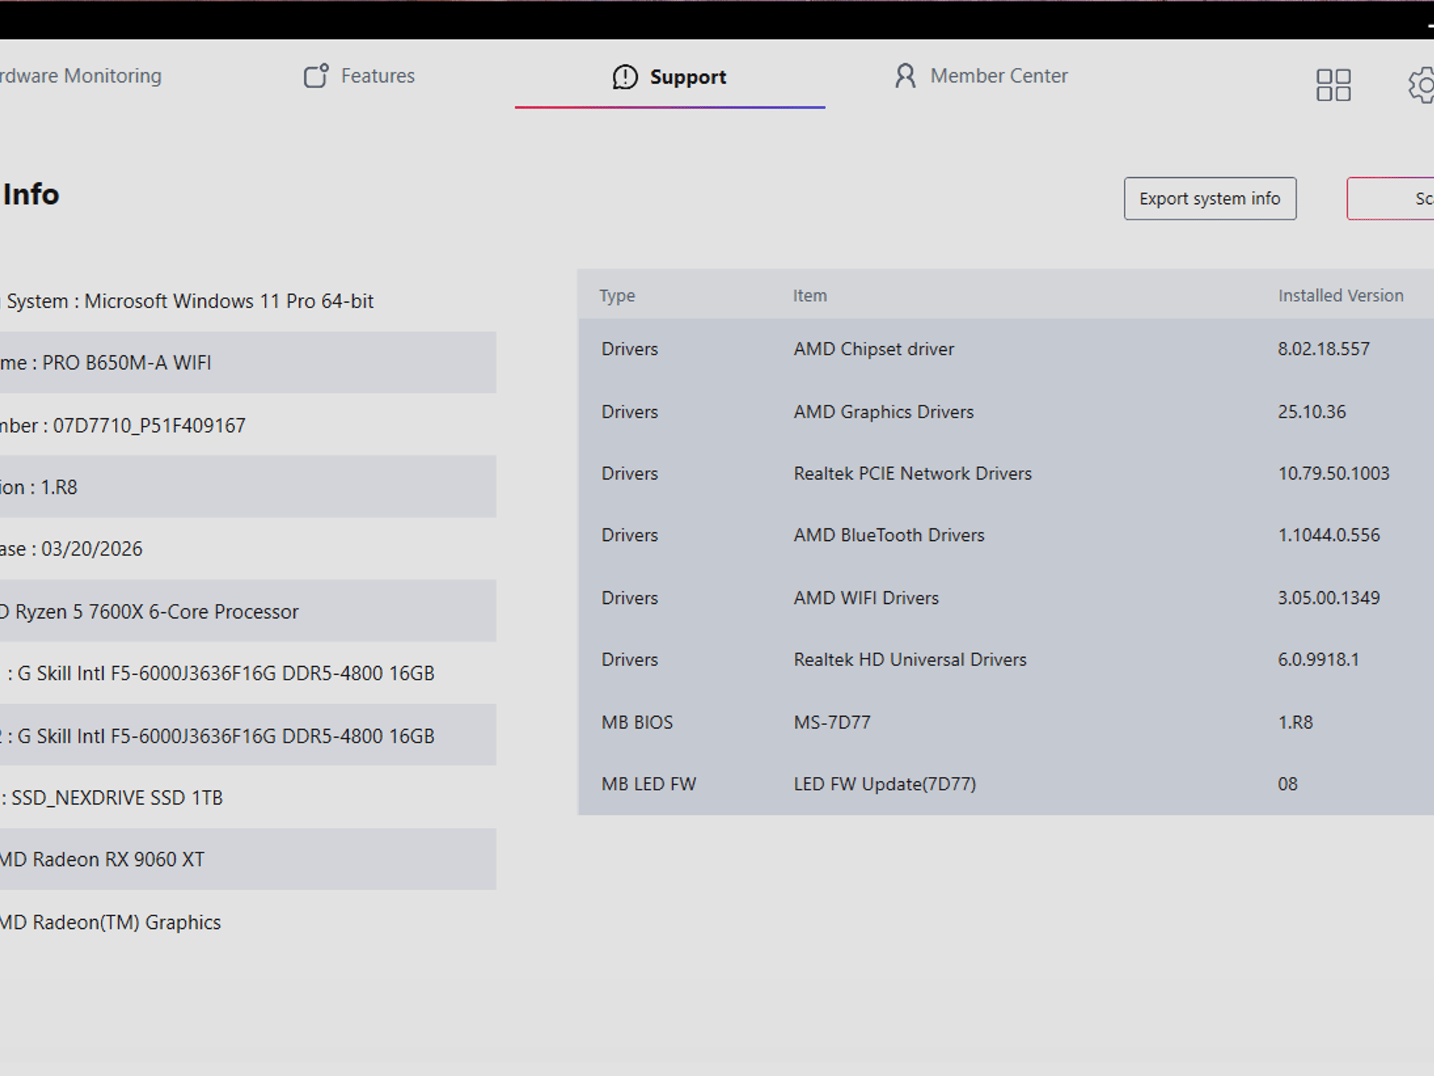Go to the Member Center tab
This screenshot has width=1434, height=1076.
pyautogui.click(x=981, y=76)
